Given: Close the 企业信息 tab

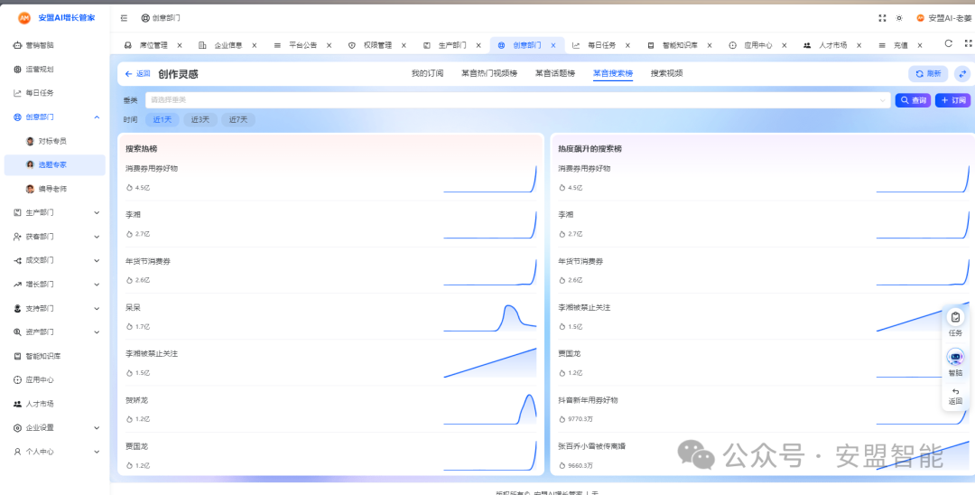Looking at the screenshot, I should tap(255, 45).
